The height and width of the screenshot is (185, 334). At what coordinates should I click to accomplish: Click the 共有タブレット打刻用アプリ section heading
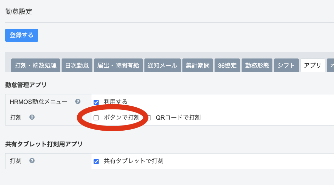pos(44,144)
